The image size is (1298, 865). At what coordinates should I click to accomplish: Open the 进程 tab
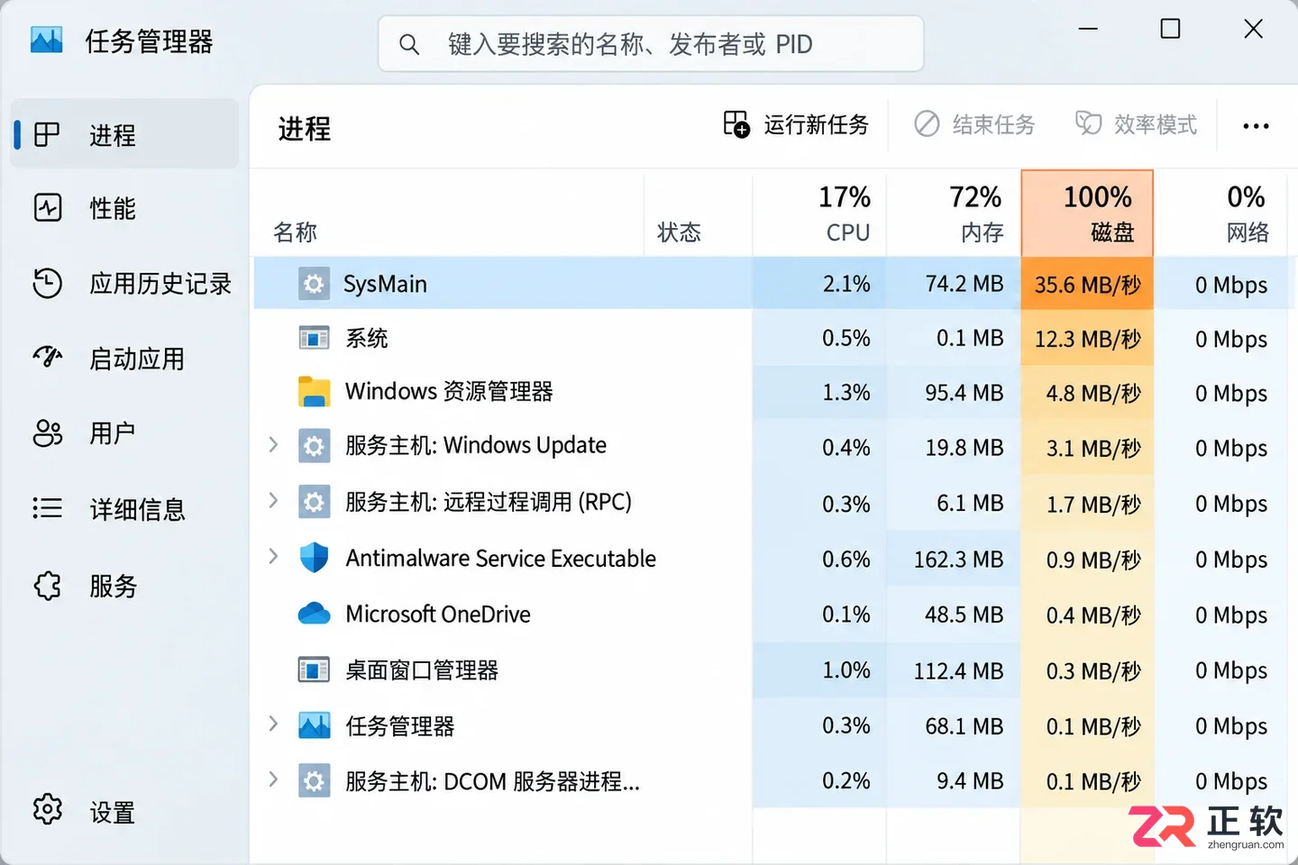coord(124,134)
